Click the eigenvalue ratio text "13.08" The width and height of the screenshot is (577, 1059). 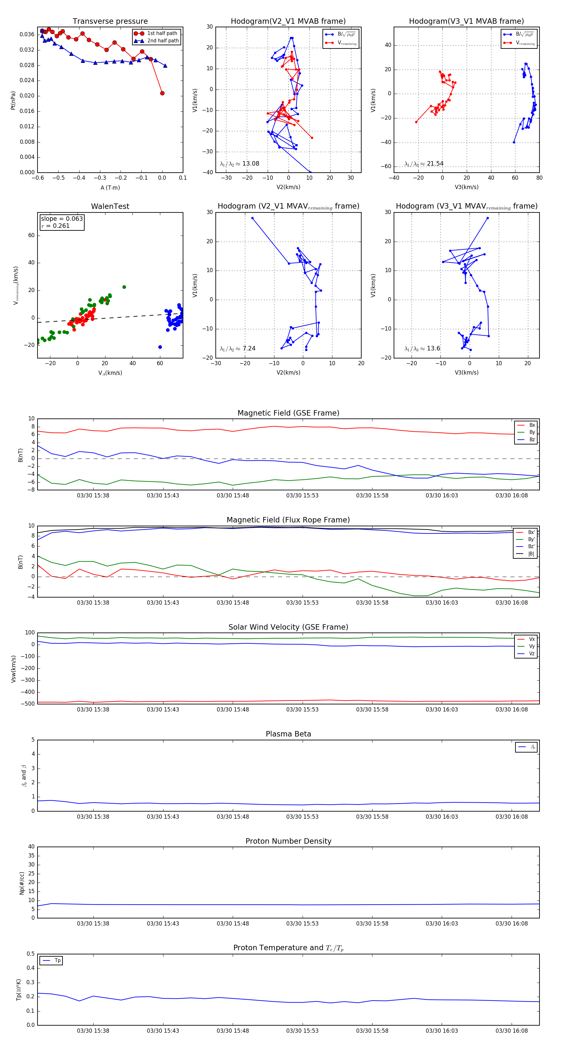(250, 164)
